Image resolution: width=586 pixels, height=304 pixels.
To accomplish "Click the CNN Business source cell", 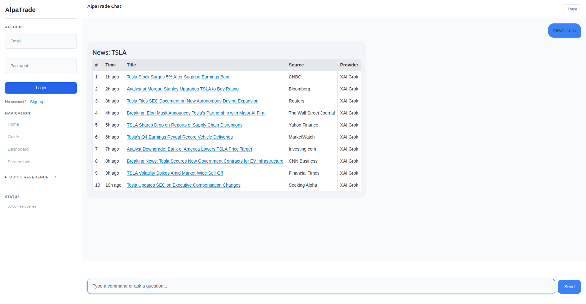I will tap(312, 161).
